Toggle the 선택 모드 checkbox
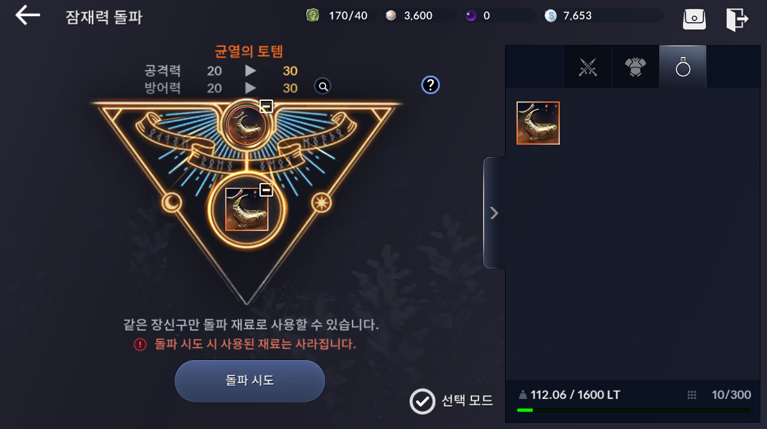Screen dimensions: 767x429 [422, 401]
